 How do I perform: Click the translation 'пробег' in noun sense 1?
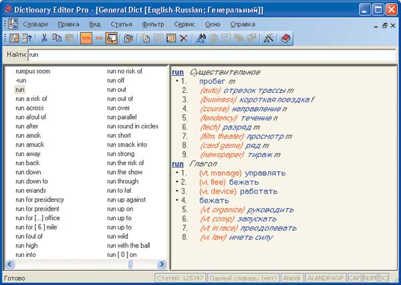click(x=213, y=82)
